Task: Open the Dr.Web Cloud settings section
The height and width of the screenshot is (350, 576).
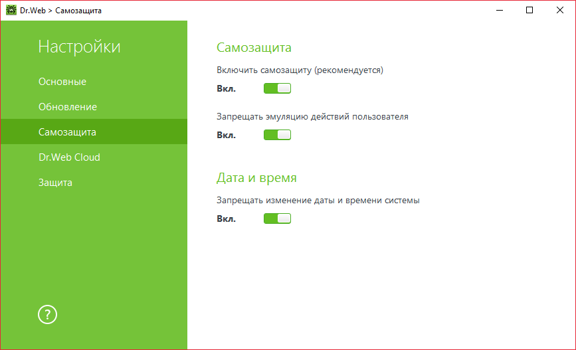Action: pos(94,157)
